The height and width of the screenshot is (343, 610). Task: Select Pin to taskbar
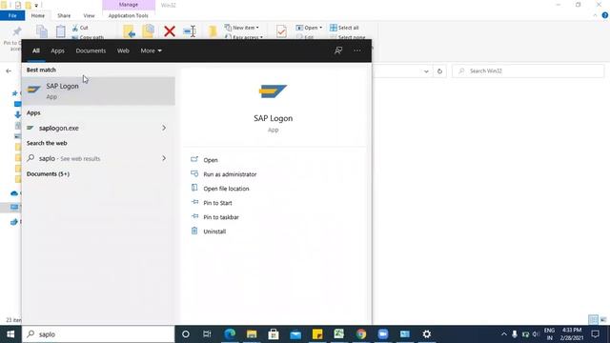[x=221, y=217]
